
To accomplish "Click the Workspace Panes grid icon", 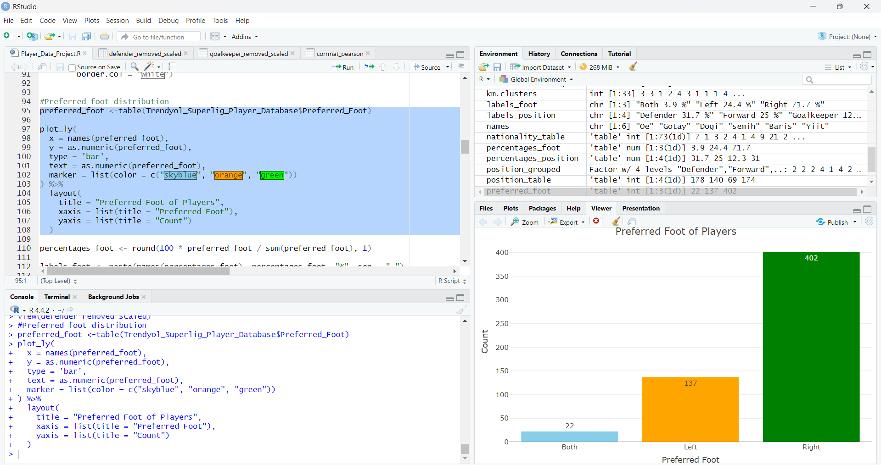I will 215,36.
